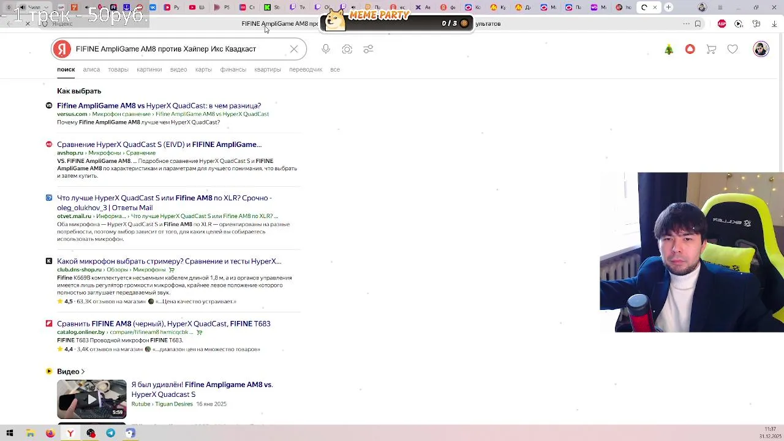Switch to the 'товары' tab
The height and width of the screenshot is (441, 784).
(118, 69)
